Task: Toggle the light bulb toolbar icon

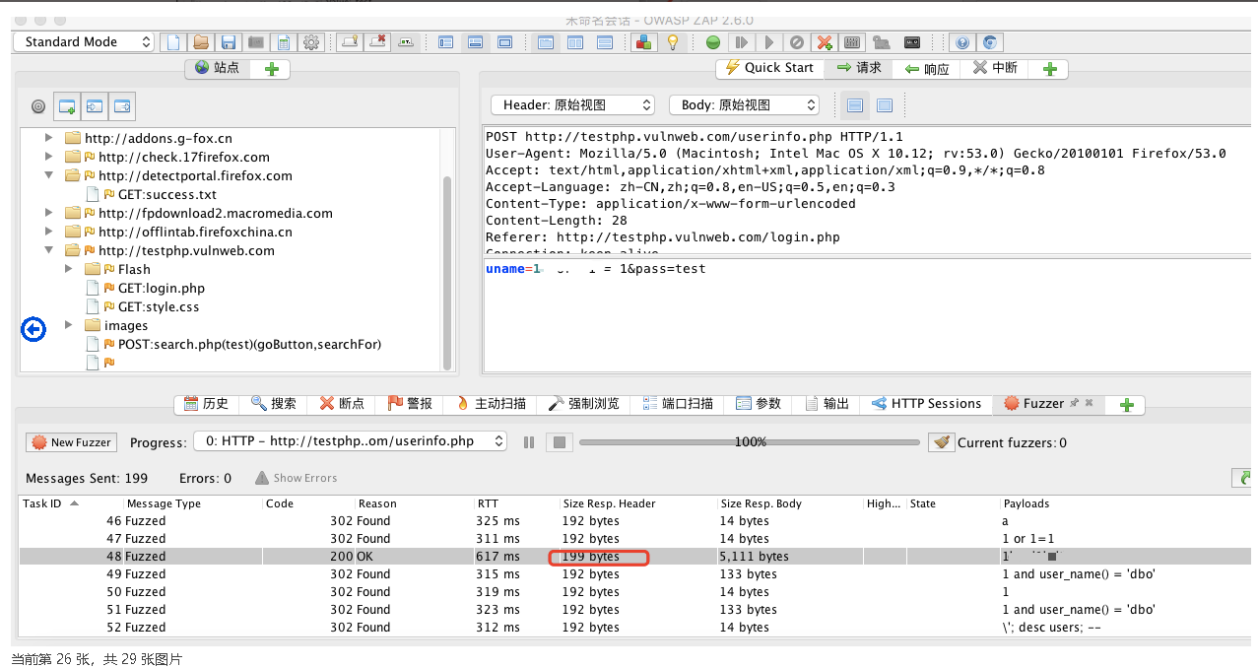Action: pos(673,42)
